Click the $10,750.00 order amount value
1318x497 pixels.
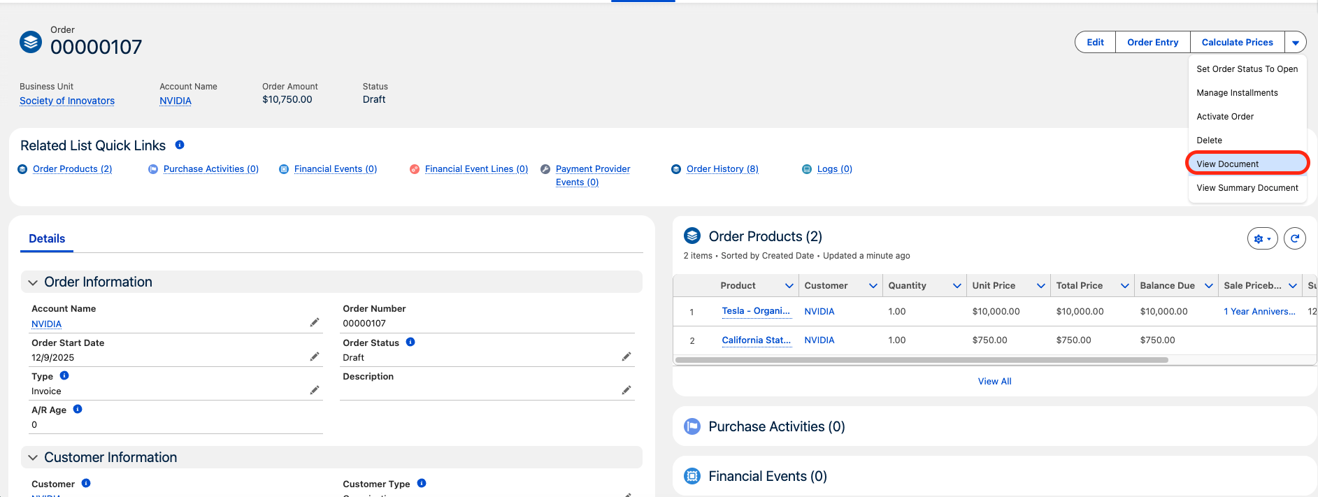(x=287, y=99)
